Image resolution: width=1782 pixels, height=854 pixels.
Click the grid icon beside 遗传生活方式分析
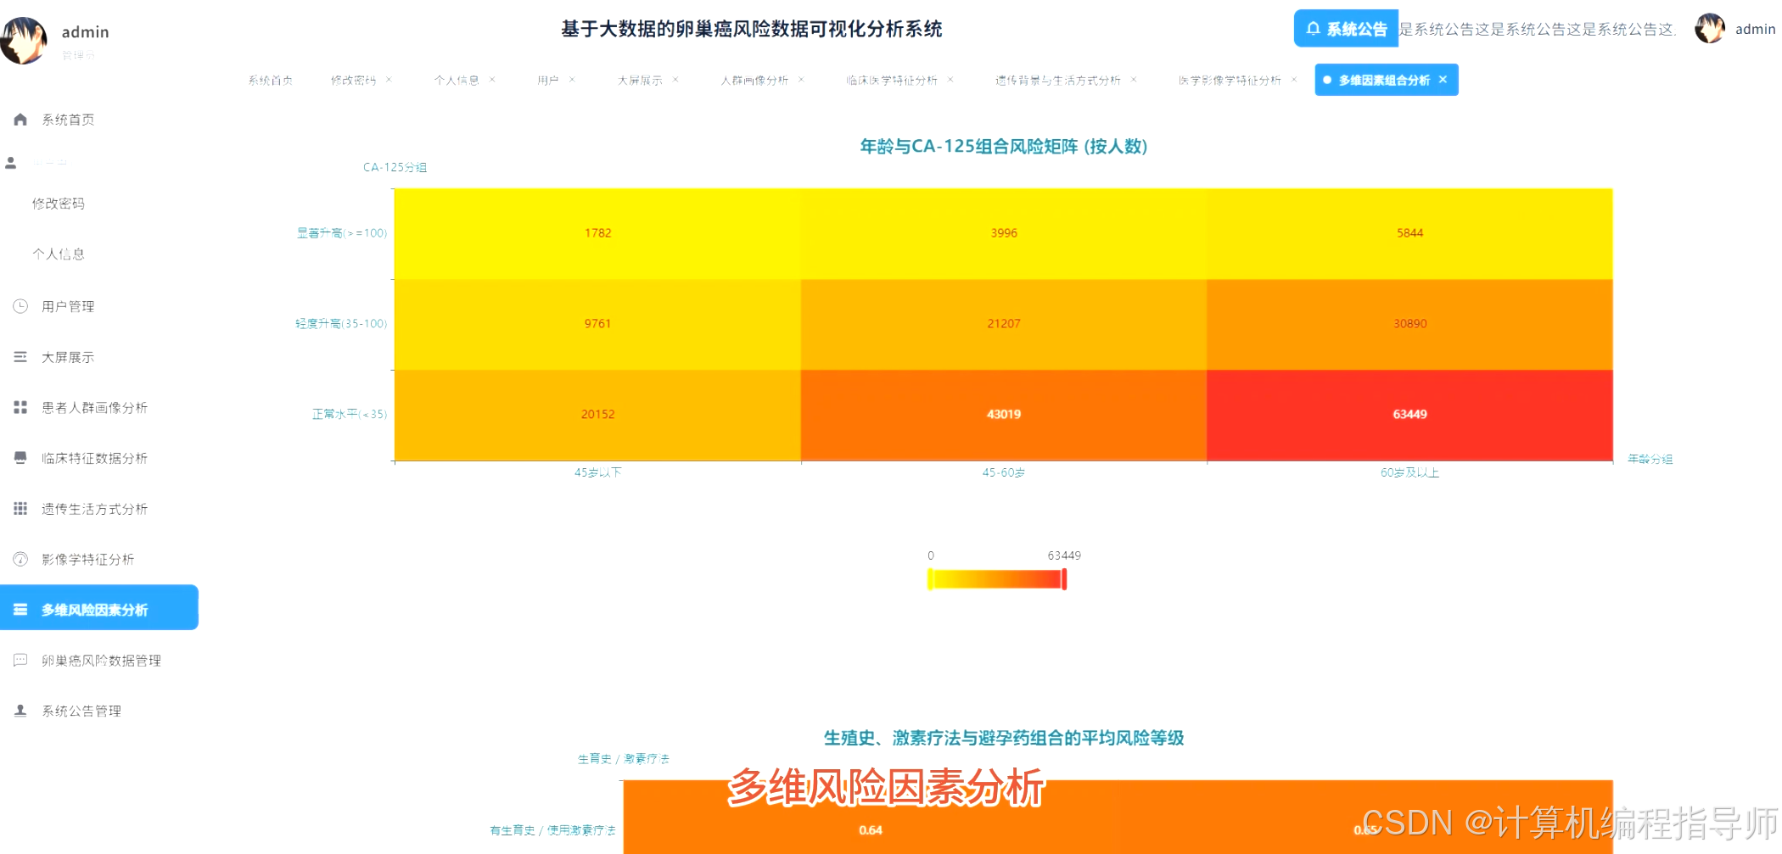coord(20,509)
